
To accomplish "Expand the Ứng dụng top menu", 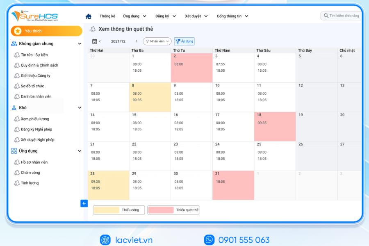I will (x=134, y=16).
